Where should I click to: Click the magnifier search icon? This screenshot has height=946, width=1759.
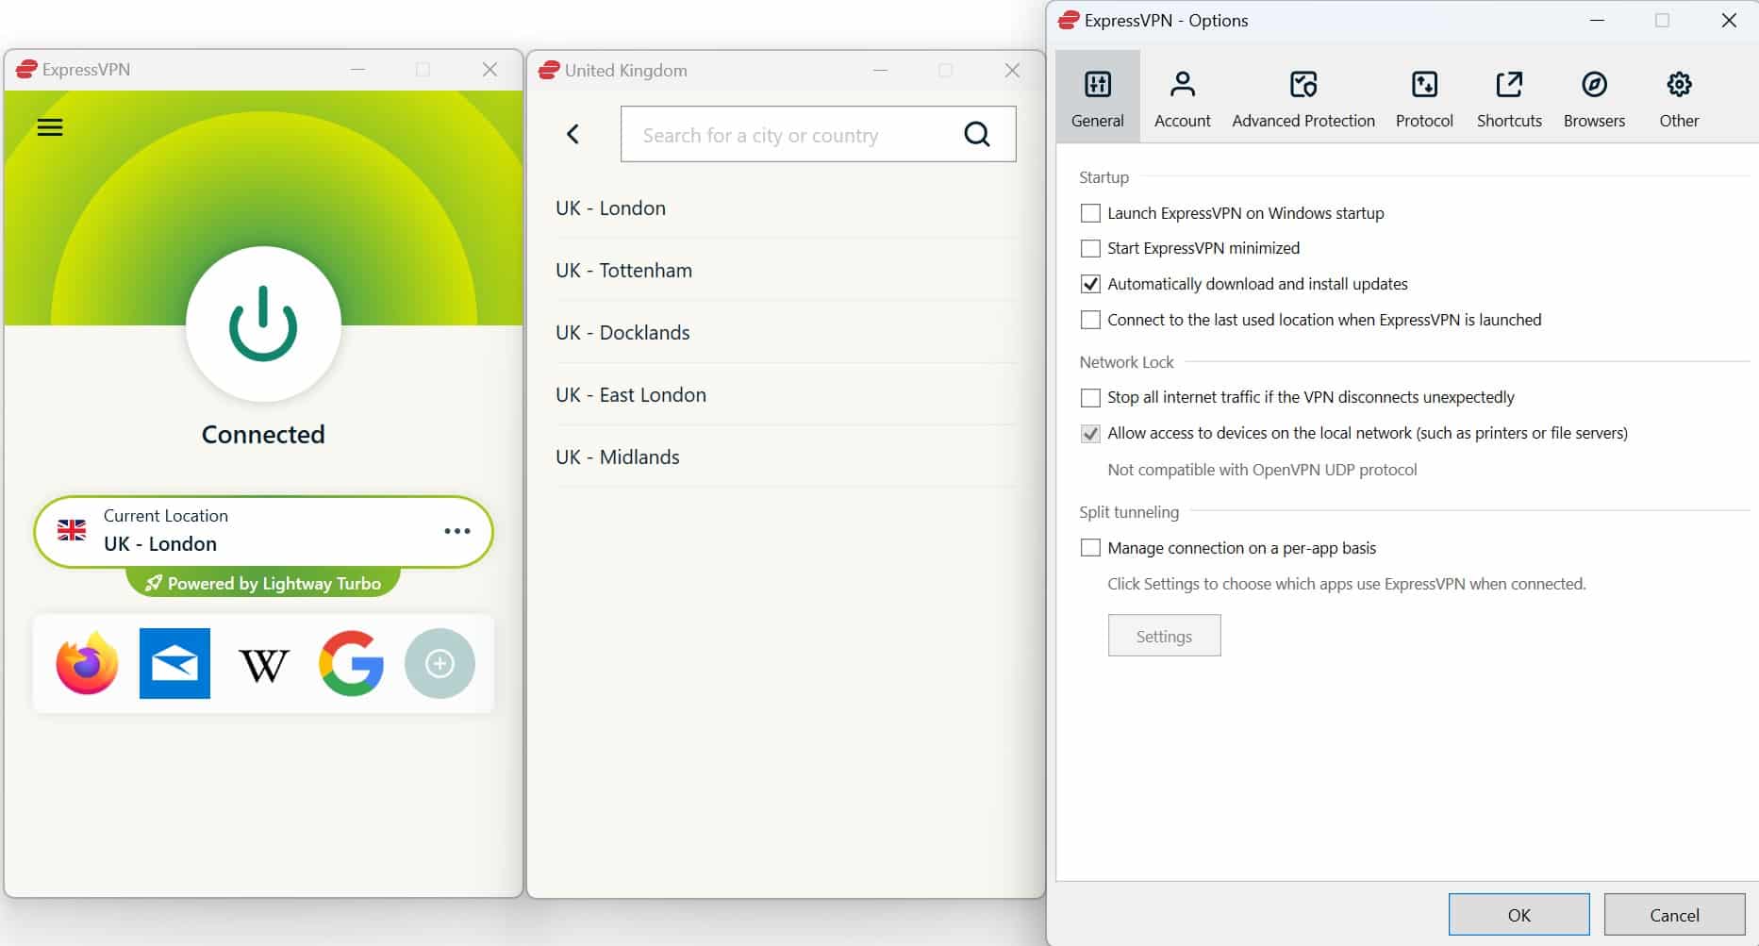(x=977, y=134)
